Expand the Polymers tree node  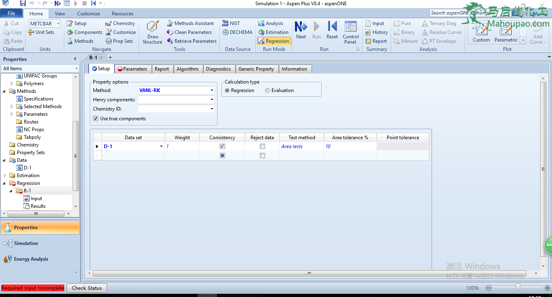coord(12,84)
